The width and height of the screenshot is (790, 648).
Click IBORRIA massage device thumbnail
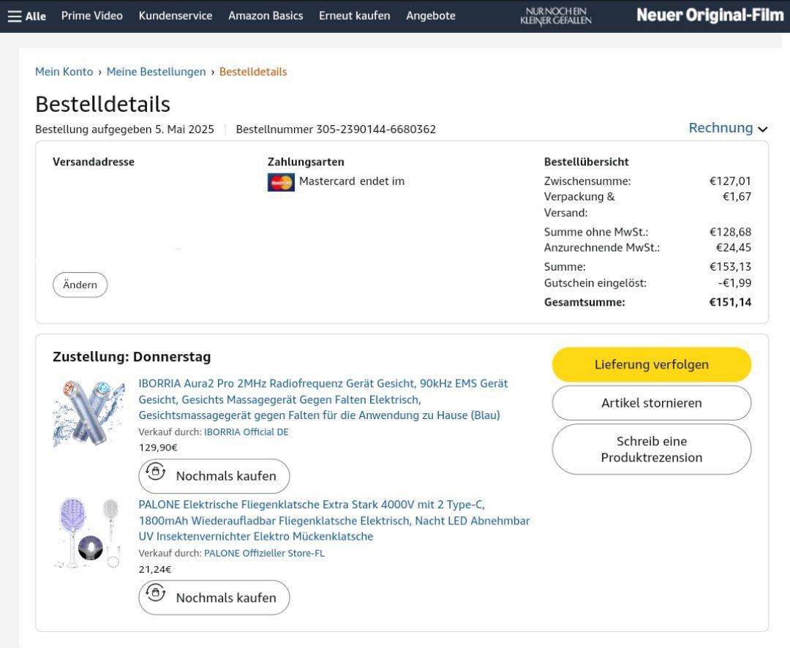(89, 412)
